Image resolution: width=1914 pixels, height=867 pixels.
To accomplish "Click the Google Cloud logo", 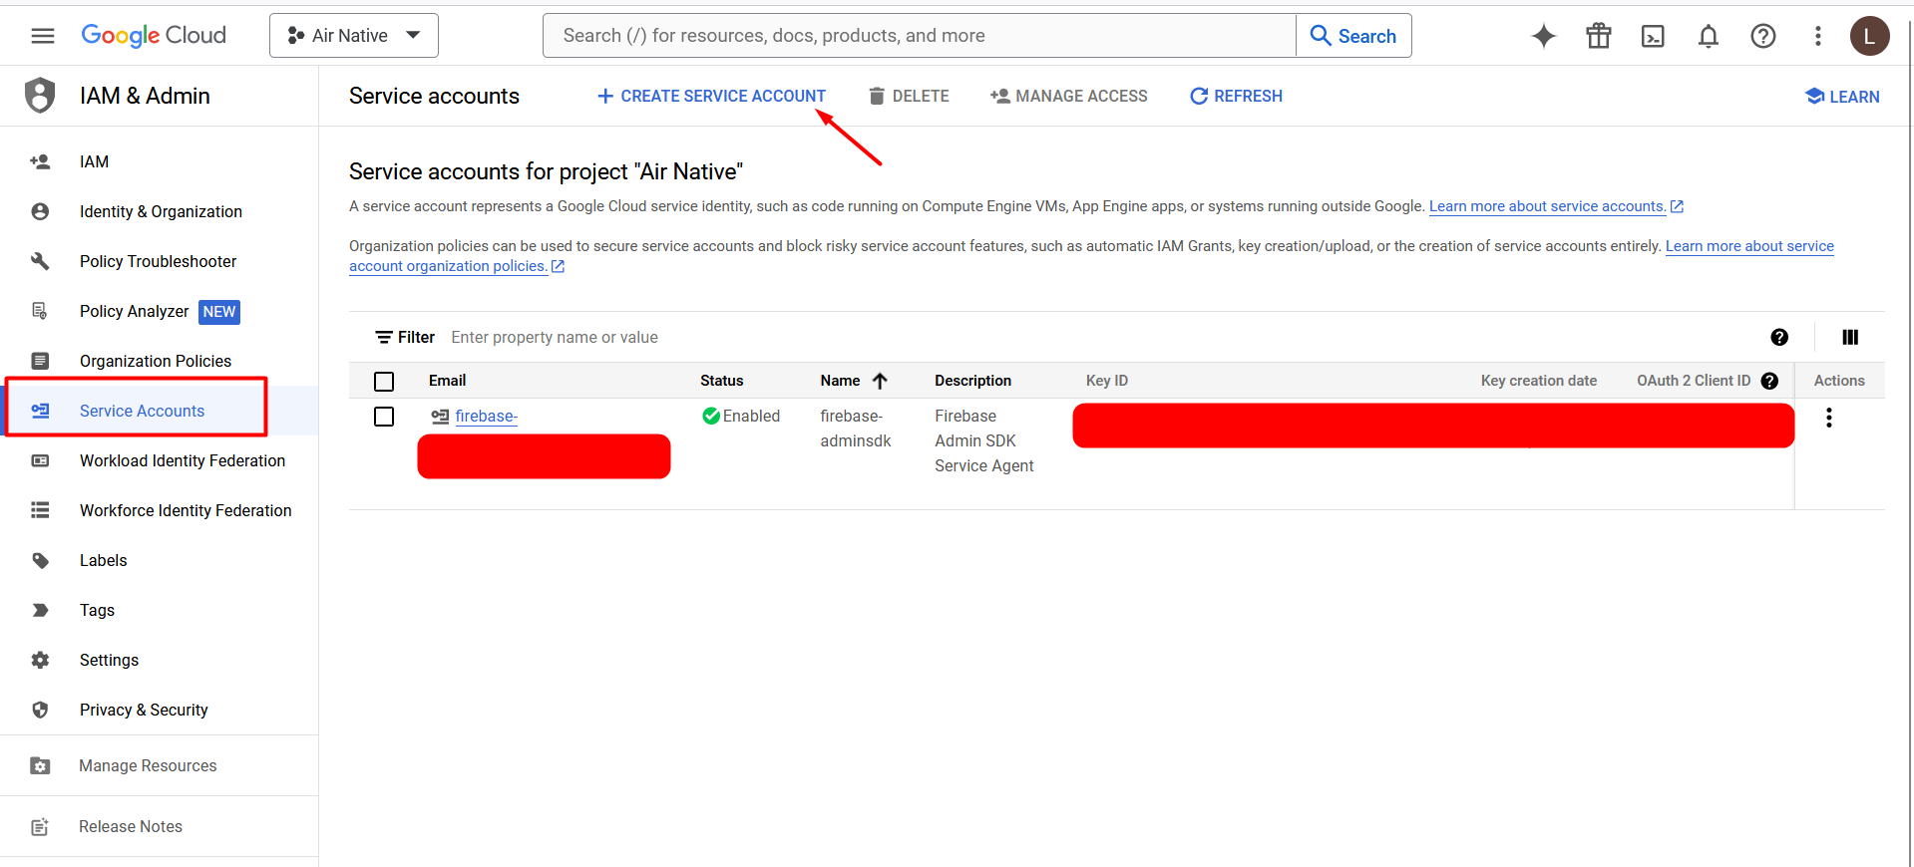I will tap(154, 36).
